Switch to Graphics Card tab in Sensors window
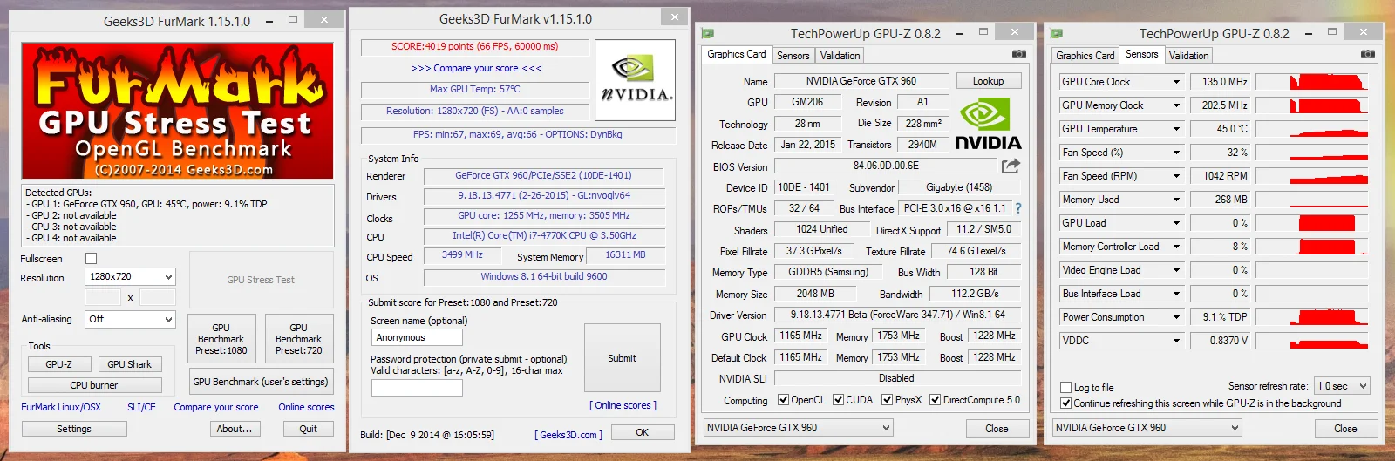 [1085, 55]
